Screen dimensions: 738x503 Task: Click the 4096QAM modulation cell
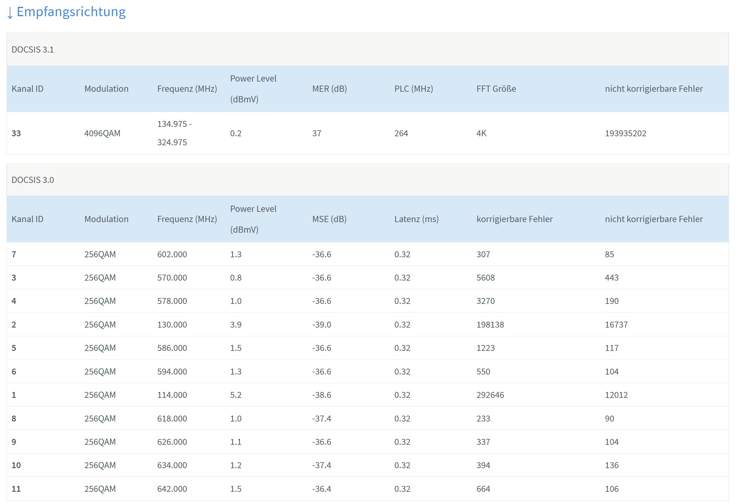102,133
